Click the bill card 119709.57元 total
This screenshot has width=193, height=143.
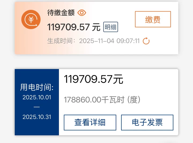point(94,79)
